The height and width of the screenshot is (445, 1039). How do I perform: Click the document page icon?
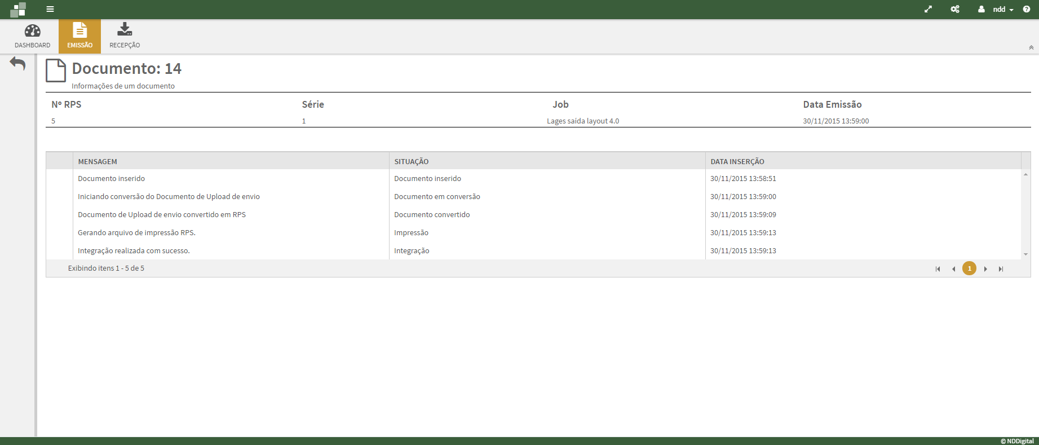56,71
